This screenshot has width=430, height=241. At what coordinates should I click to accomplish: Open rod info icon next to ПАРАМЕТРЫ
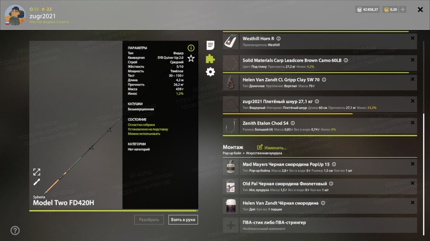(191, 48)
